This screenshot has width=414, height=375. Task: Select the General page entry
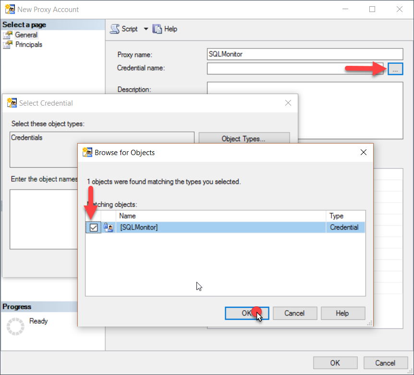26,35
